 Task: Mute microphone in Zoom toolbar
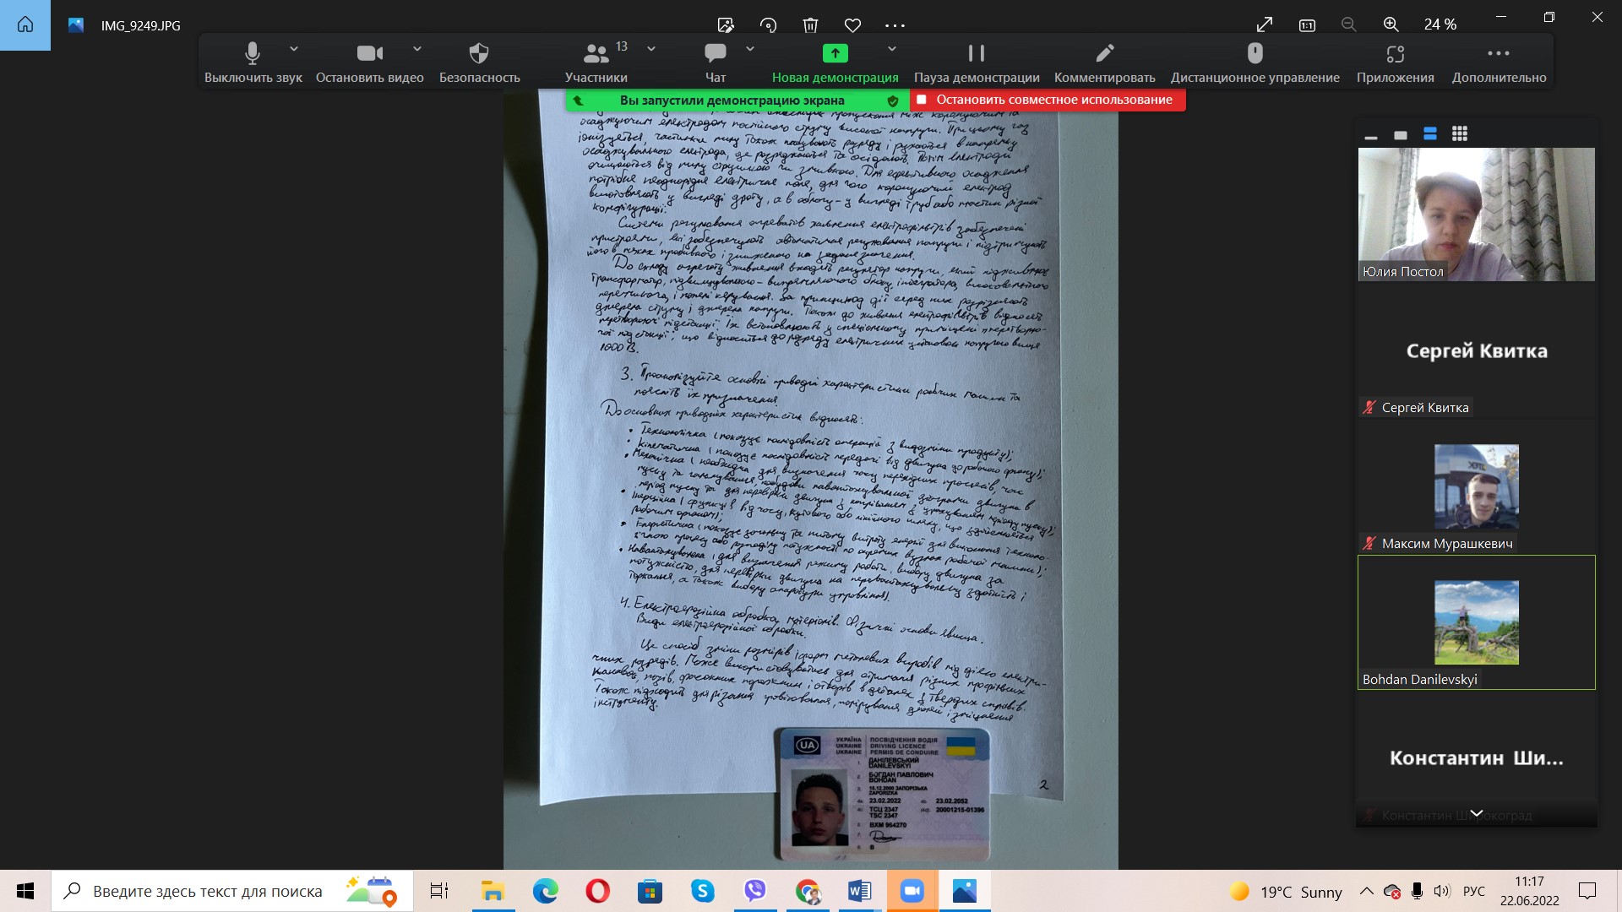pos(252,54)
